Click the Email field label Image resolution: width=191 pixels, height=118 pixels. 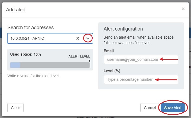(x=109, y=51)
